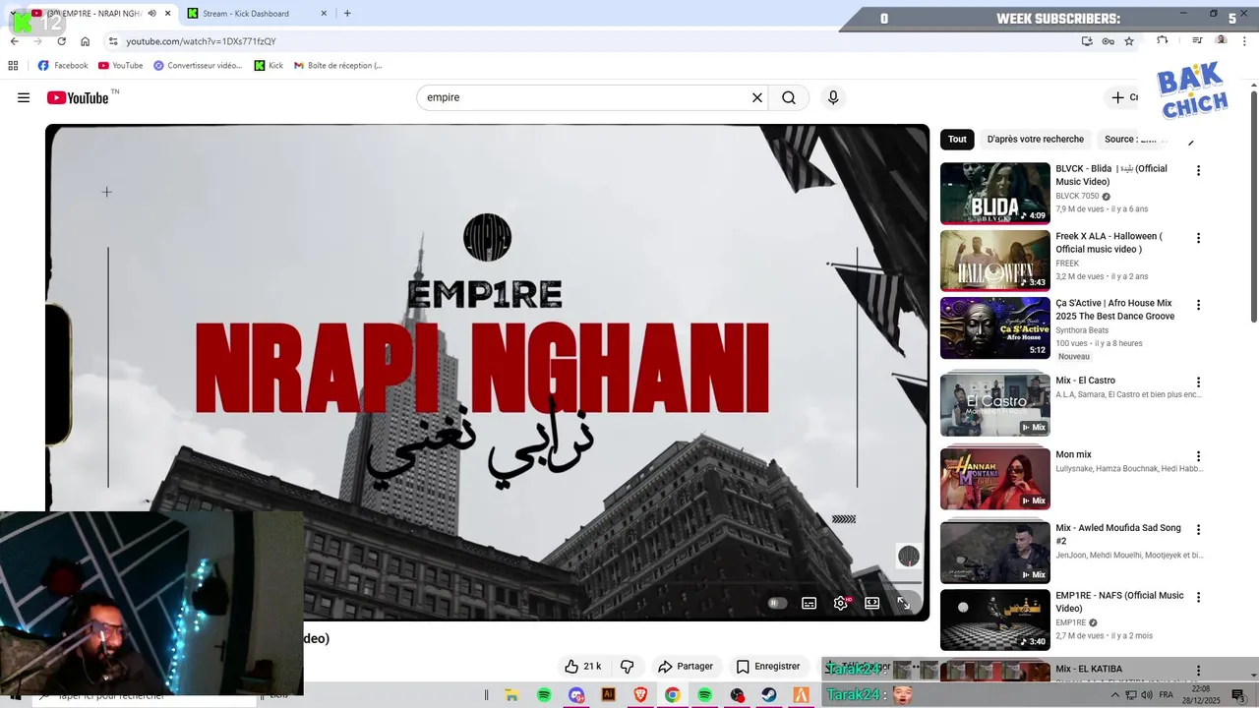Screen dimensions: 1259x708
Task: Open options menu for 'Mon mix'
Action: click(1198, 456)
